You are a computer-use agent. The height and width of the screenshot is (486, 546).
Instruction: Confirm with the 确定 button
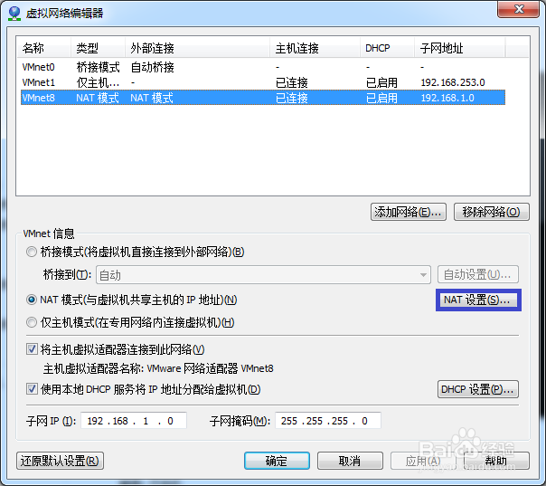(x=277, y=461)
